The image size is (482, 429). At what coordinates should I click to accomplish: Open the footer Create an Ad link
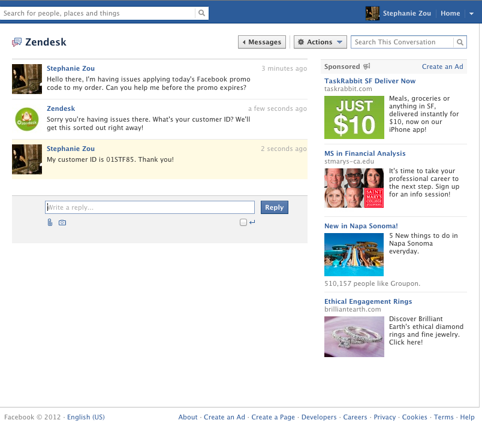(224, 417)
